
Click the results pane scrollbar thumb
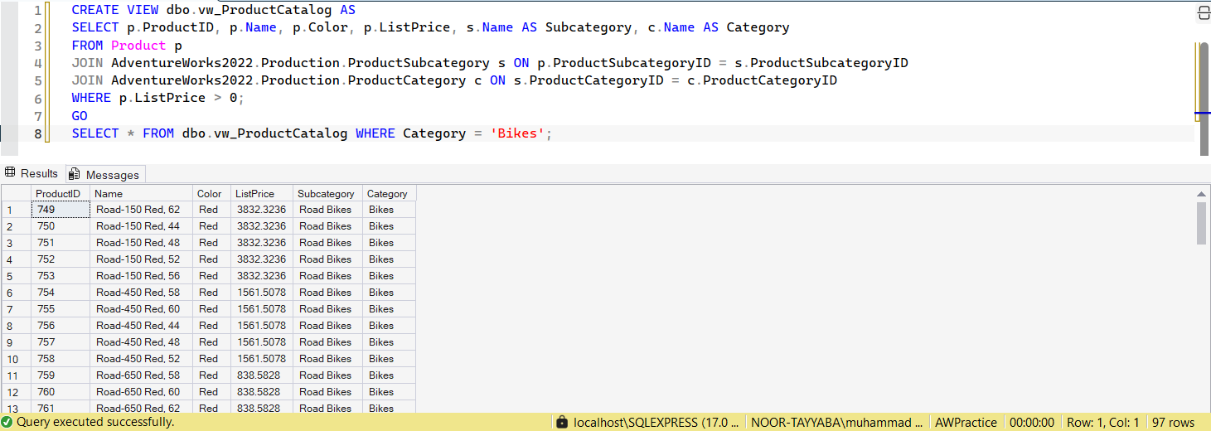(x=1202, y=222)
